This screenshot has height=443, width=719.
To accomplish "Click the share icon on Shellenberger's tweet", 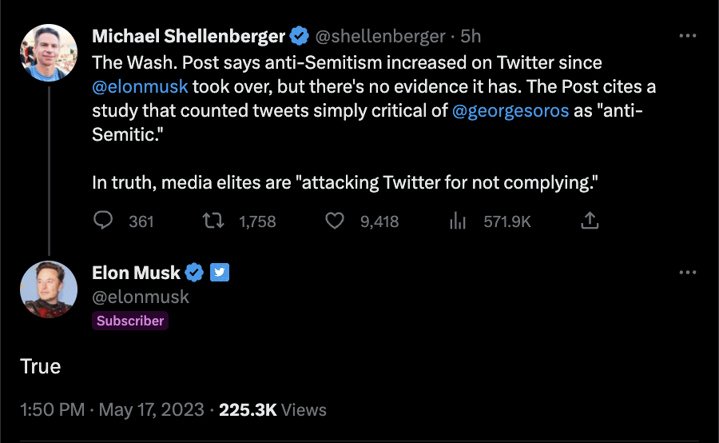I will click(590, 221).
